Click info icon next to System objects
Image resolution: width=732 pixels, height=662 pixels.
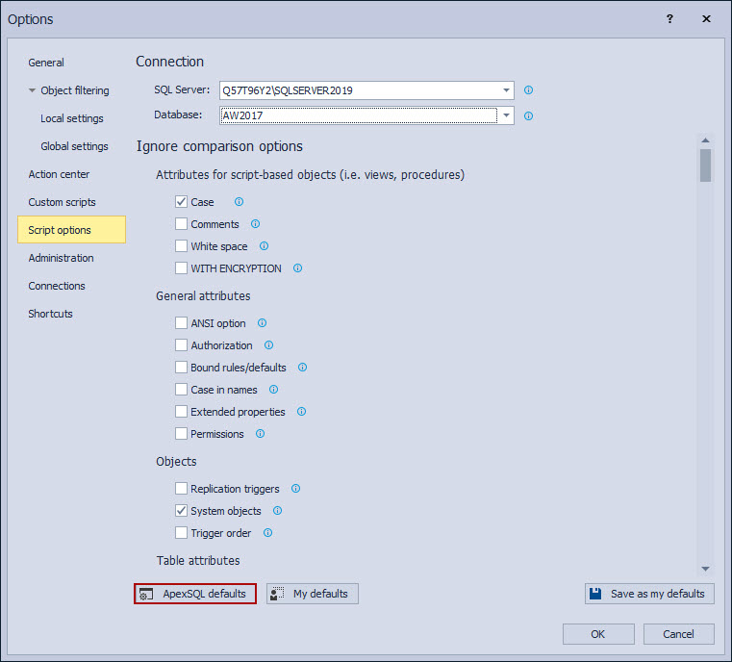point(277,511)
